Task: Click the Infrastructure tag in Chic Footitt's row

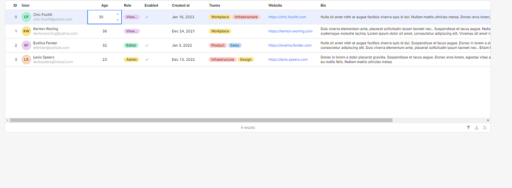Action: click(246, 17)
